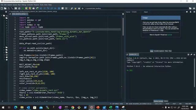This screenshot has height=110, width=196.
Task: Open PYTHONPATH manager python icon
Action: [x=75, y=8]
